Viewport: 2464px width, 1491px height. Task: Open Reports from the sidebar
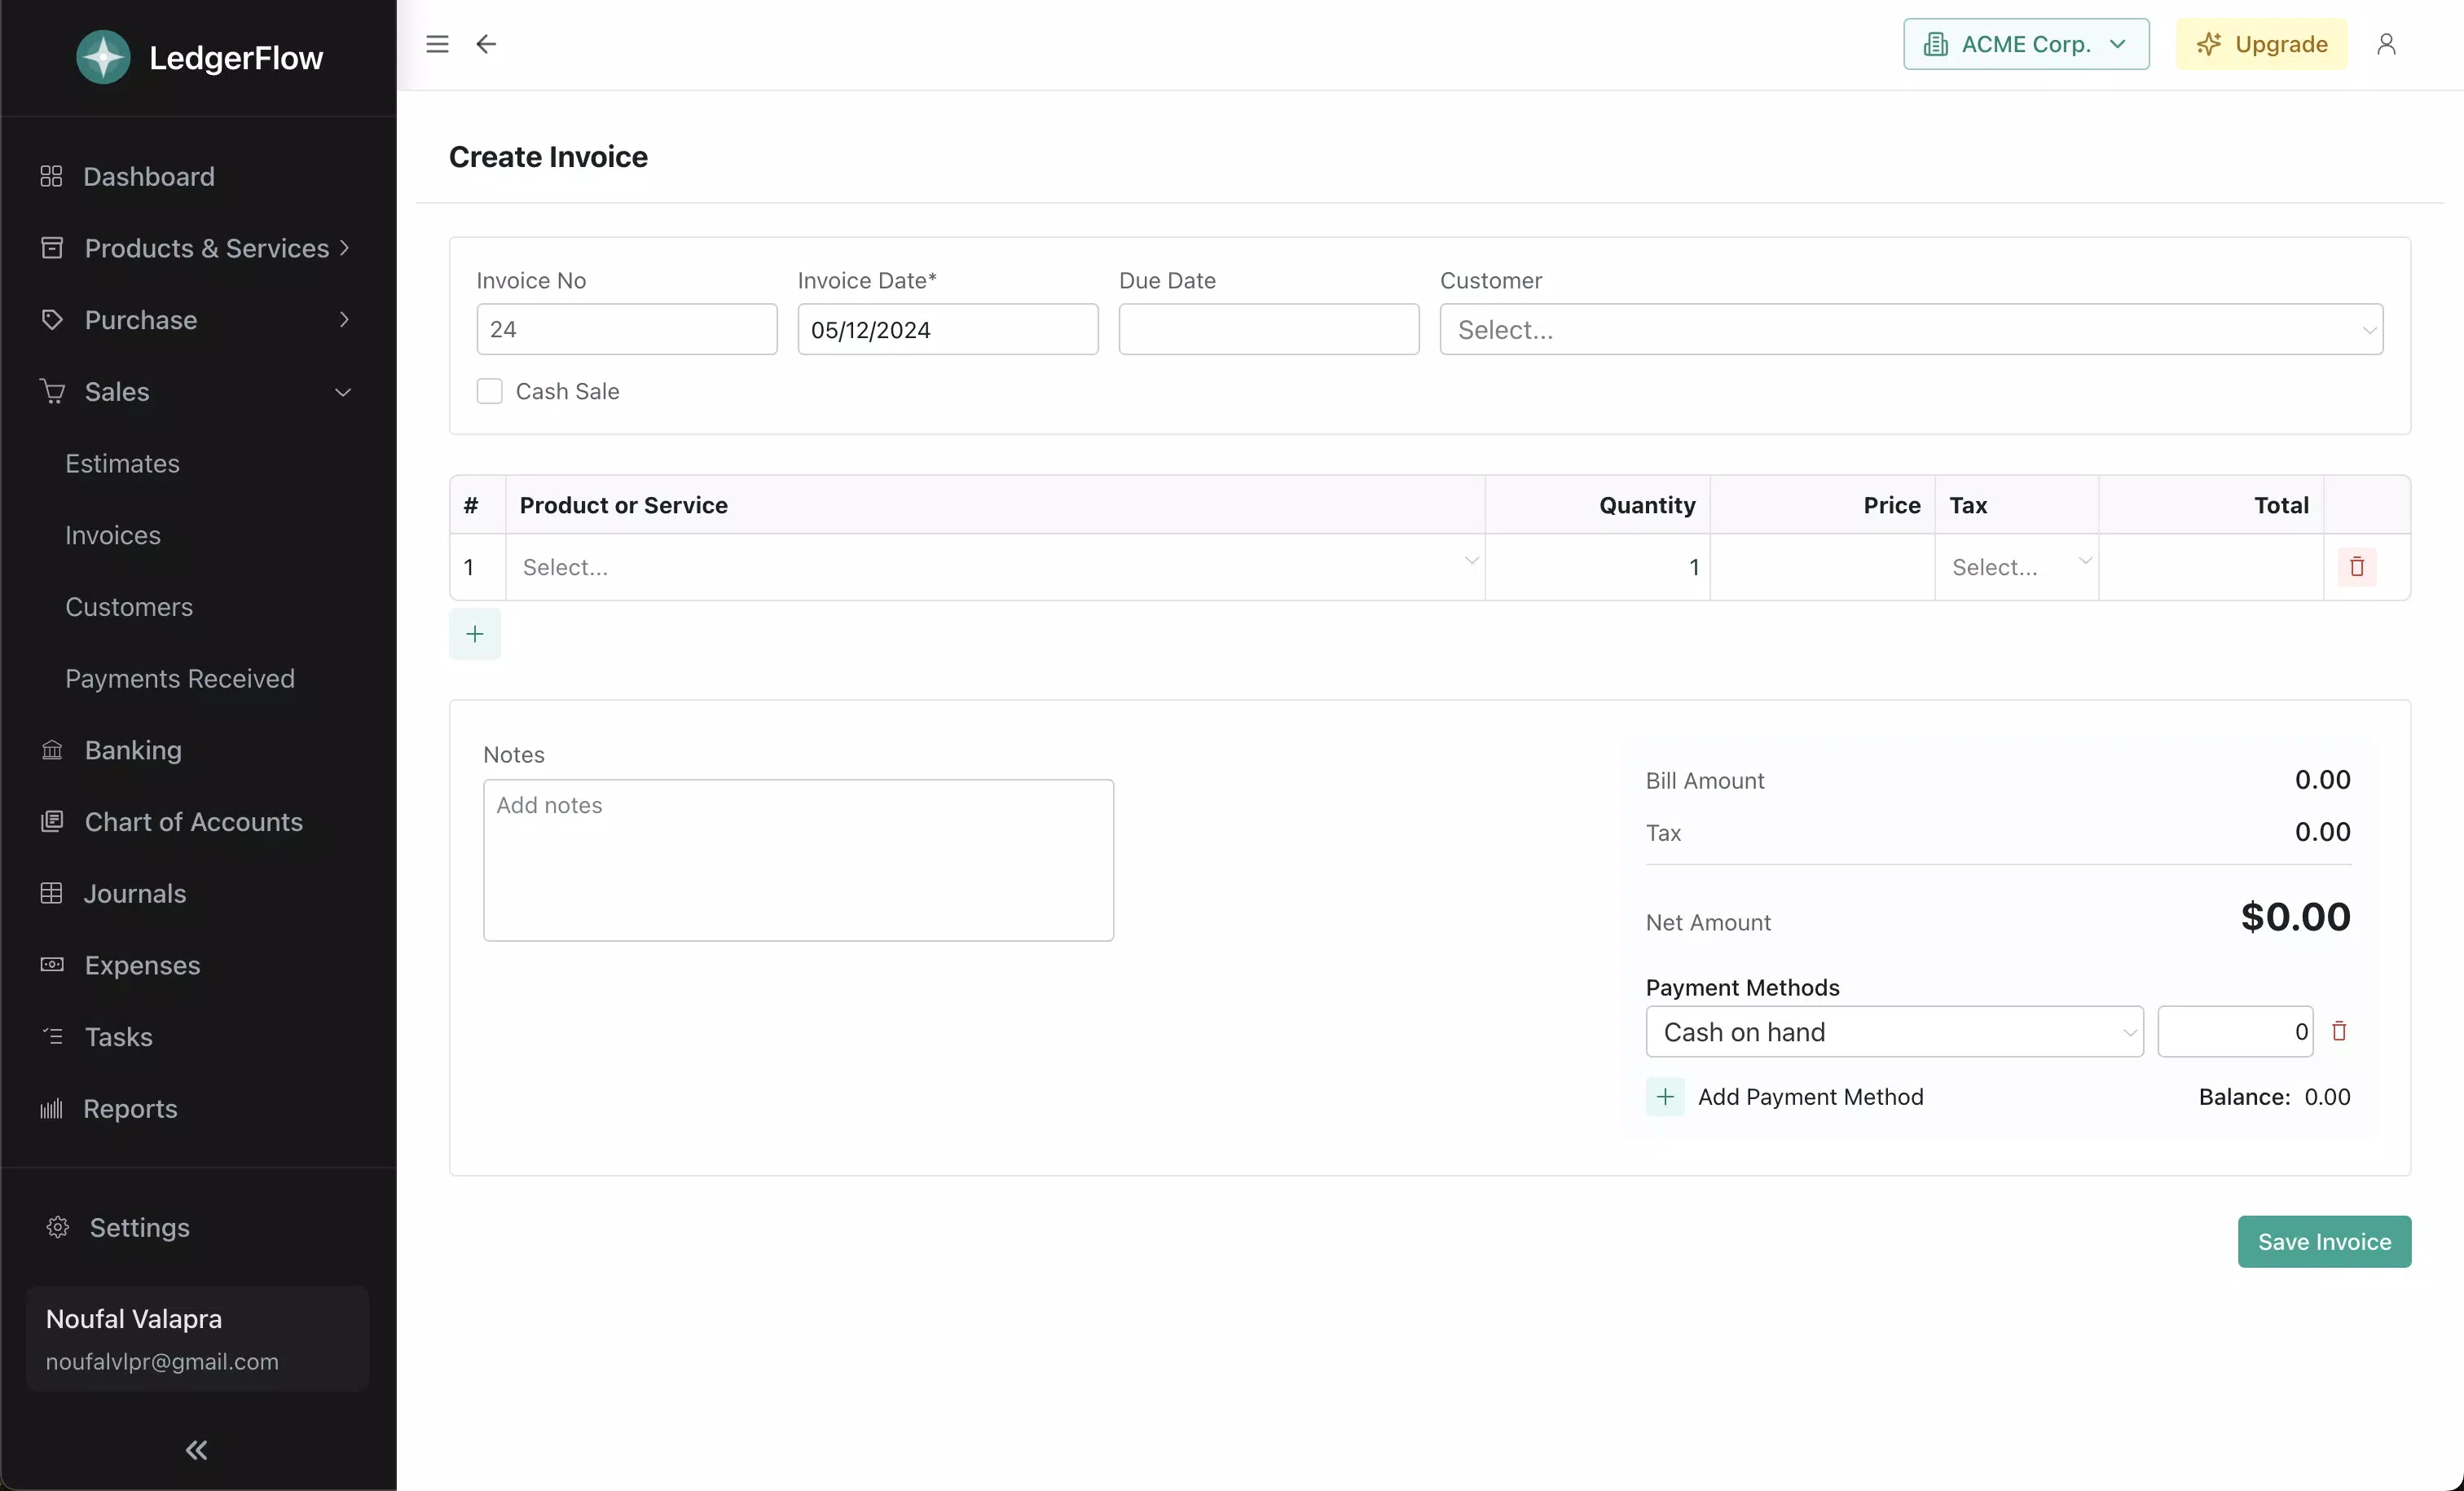(x=130, y=1108)
